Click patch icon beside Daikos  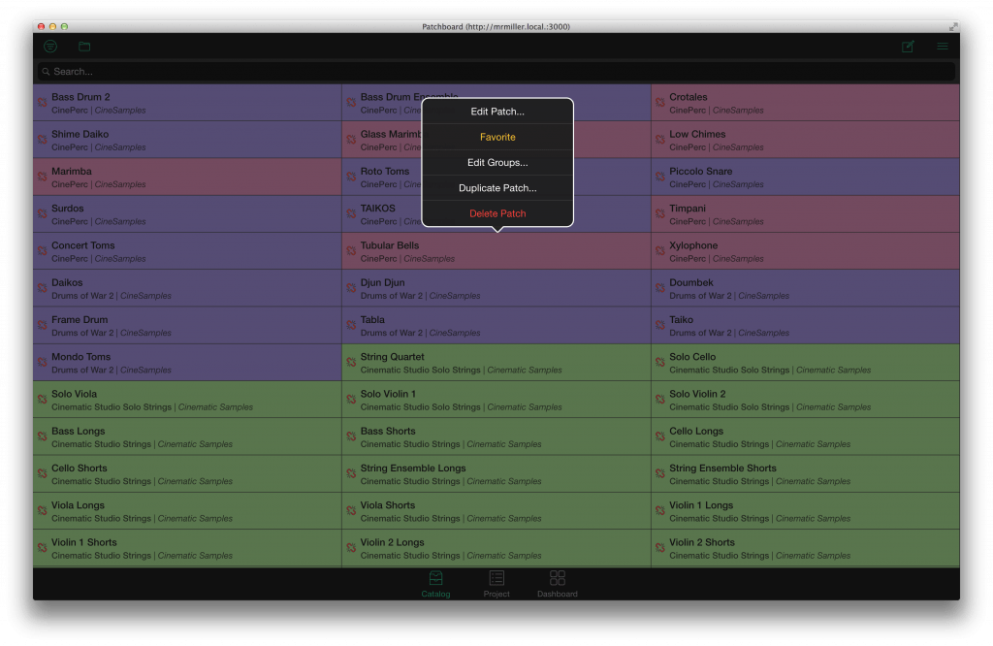43,288
